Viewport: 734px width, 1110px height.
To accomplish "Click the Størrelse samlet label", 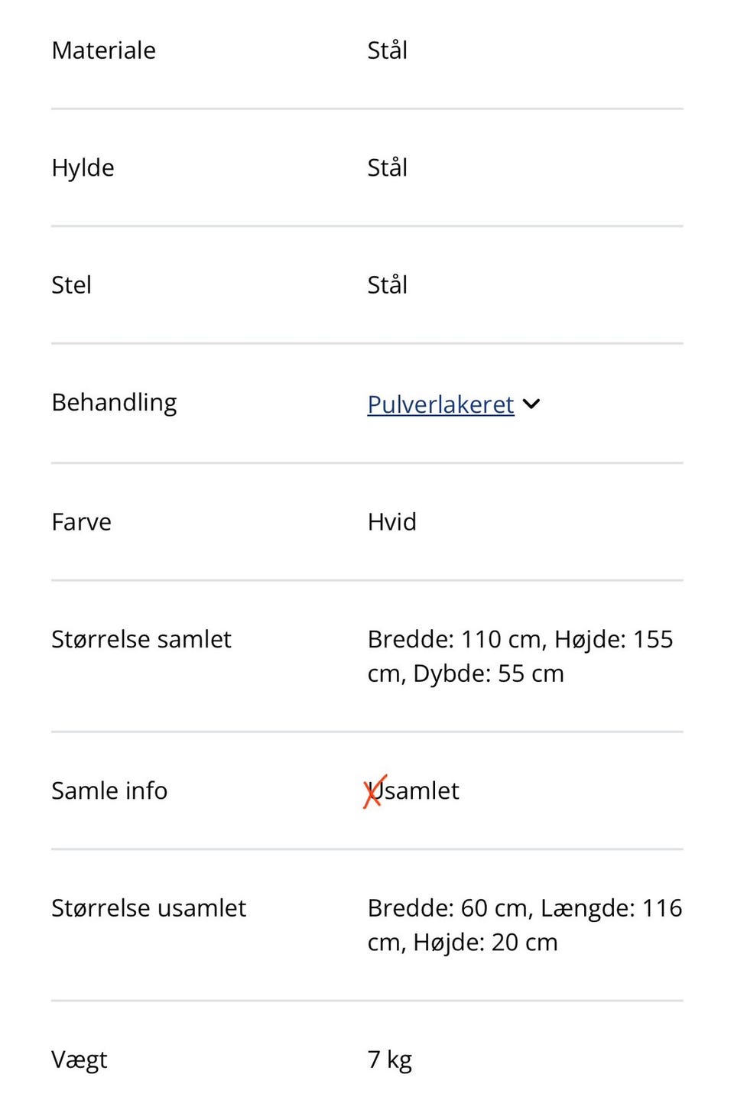I will pos(141,639).
